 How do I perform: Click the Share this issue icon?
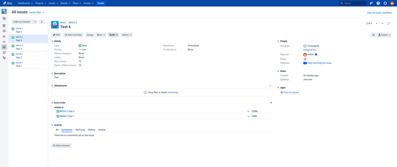[x=373, y=35]
